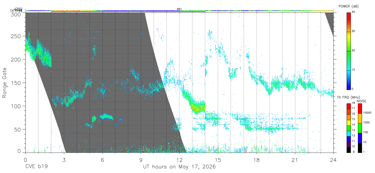Click the black segment of TX FRQ scale

348,150
